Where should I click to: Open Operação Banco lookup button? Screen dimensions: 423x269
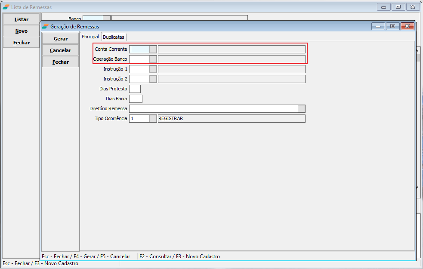tap(153, 59)
